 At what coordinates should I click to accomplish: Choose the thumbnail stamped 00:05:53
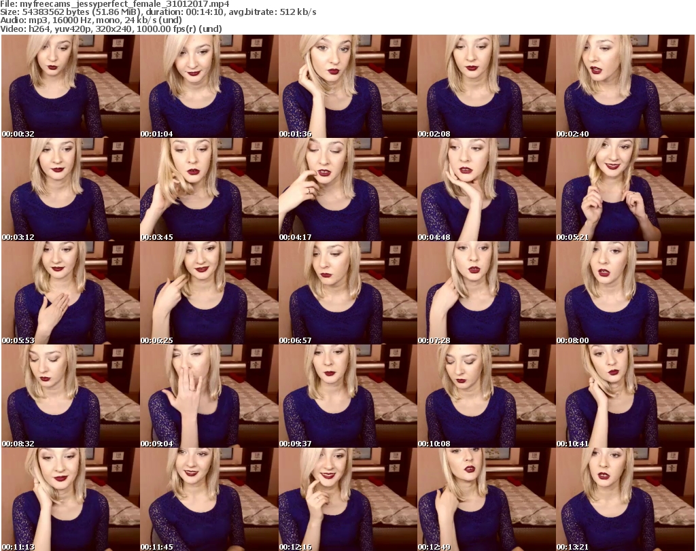coord(70,293)
